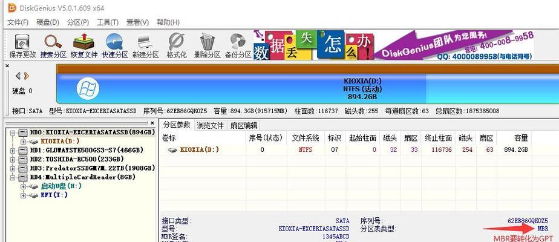Screen dimensions: 559x242
Task: Click the 删除分区 (delete partition) trash icon
Action: [x=207, y=45]
